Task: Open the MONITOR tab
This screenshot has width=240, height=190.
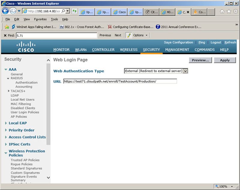Action: pyautogui.click(x=61, y=50)
